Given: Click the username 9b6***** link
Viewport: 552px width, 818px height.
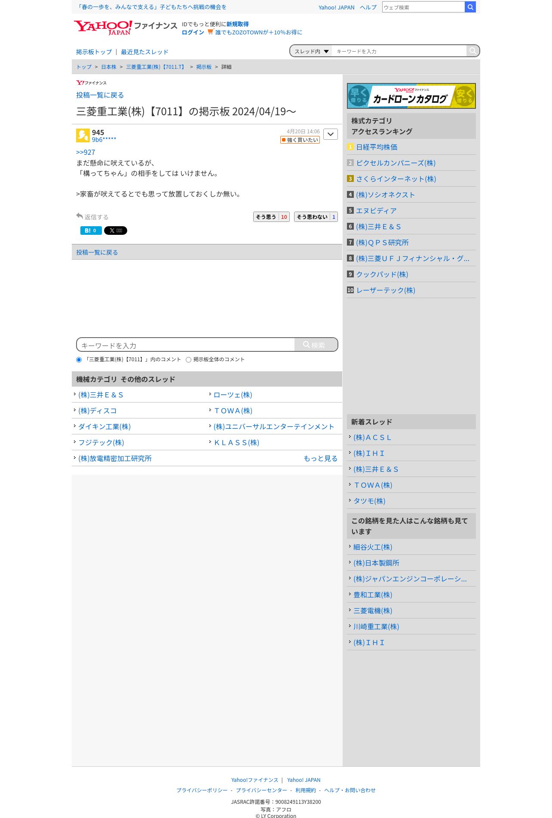Looking at the screenshot, I should [104, 140].
